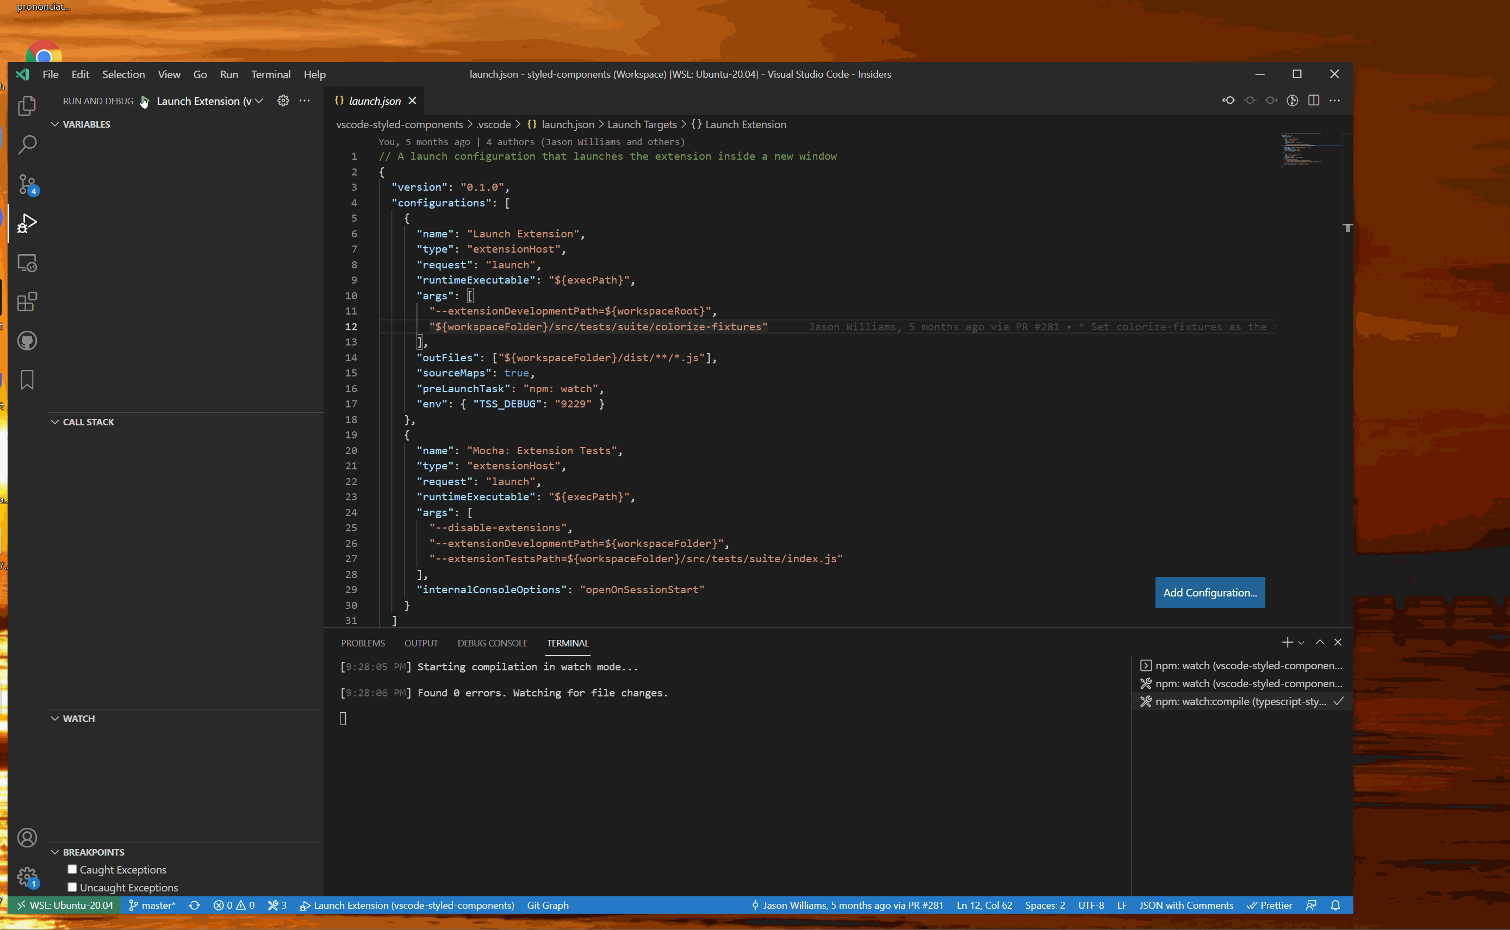This screenshot has height=930, width=1510.
Task: Enable Uncaught Exceptions breakpoint checkbox
Action: click(x=73, y=887)
